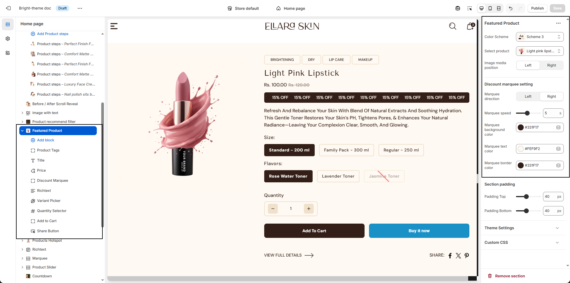Expand the Product Slider section

pyautogui.click(x=22, y=267)
